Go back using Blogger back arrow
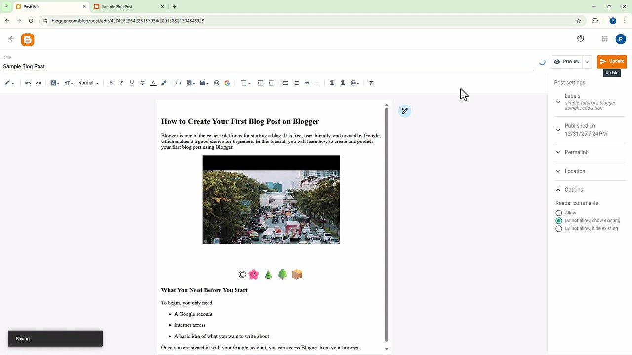The image size is (632, 355). pos(12,39)
